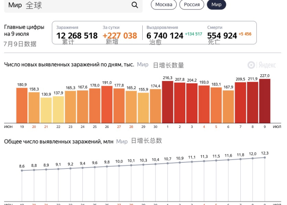Click the line chart point labeled 8,6
Screen dimensions: 287x205
click(x=22, y=171)
